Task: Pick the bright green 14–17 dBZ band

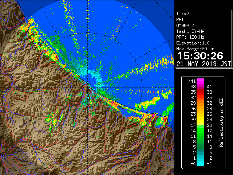Action: (200, 131)
